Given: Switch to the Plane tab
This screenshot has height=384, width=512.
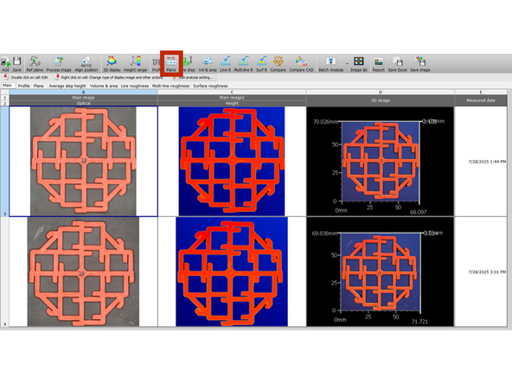Looking at the screenshot, I should tap(39, 86).
